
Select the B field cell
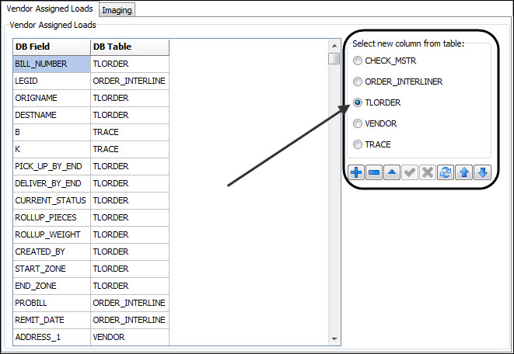pyautogui.click(x=52, y=132)
